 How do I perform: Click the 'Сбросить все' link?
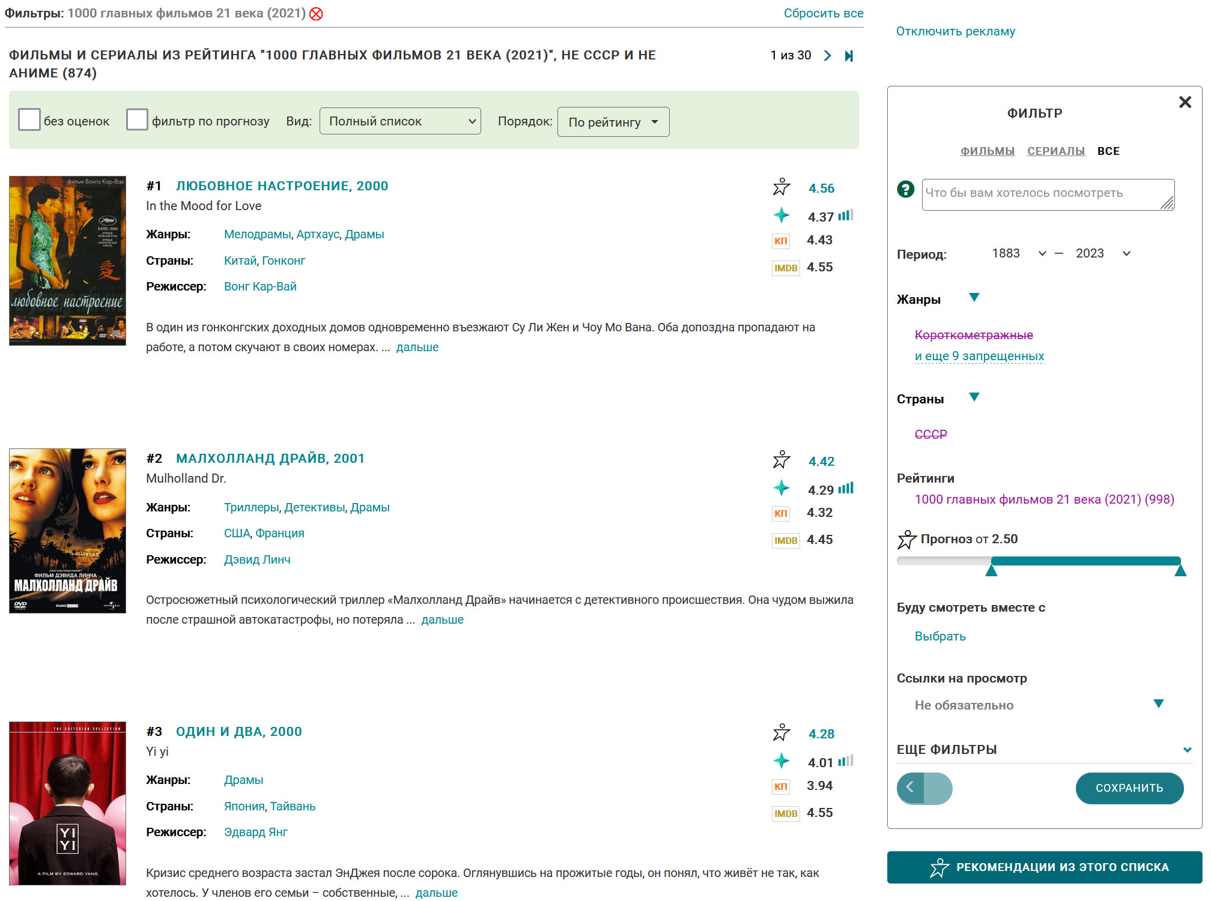tap(823, 13)
